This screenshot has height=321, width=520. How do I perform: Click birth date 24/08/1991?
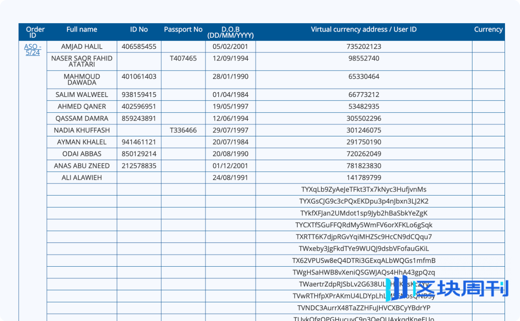(230, 177)
